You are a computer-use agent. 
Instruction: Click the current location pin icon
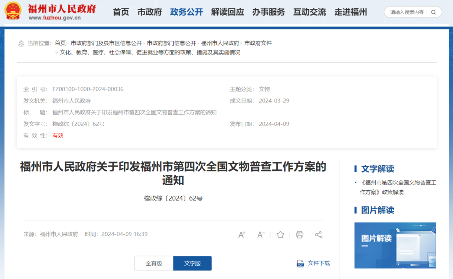pos(21,44)
